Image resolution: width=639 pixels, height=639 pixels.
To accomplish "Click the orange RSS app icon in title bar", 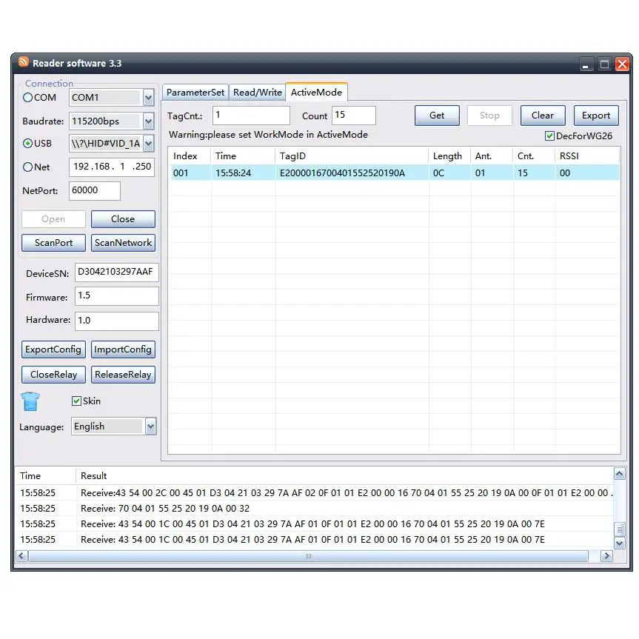I will point(24,62).
